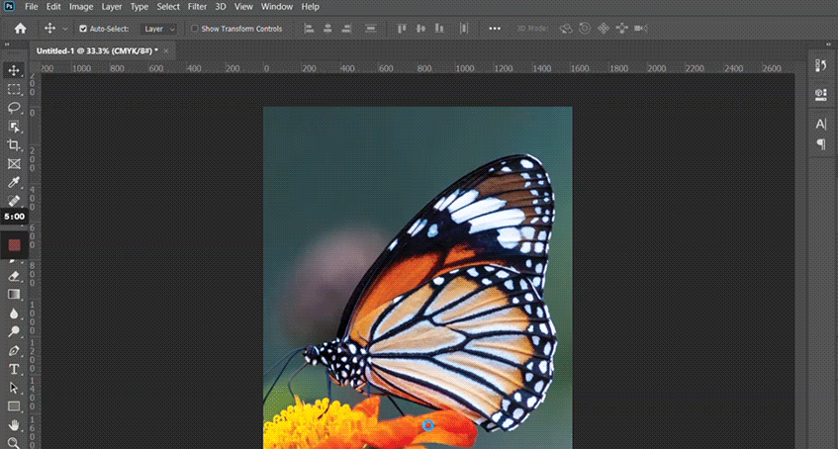Select the Eyedropper tool
The height and width of the screenshot is (449, 838).
pos(14,183)
